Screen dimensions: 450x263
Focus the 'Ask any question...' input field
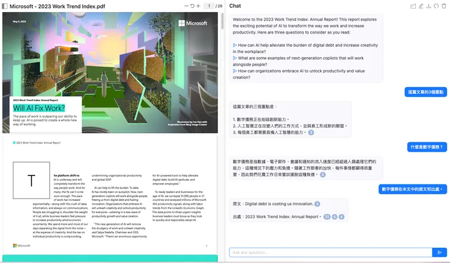click(331, 253)
